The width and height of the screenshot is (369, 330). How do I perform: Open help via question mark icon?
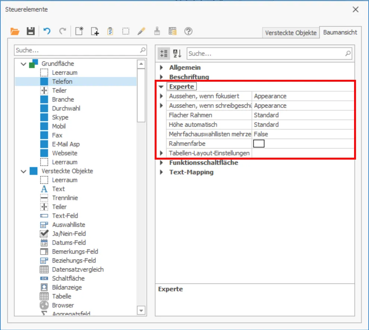188,31
